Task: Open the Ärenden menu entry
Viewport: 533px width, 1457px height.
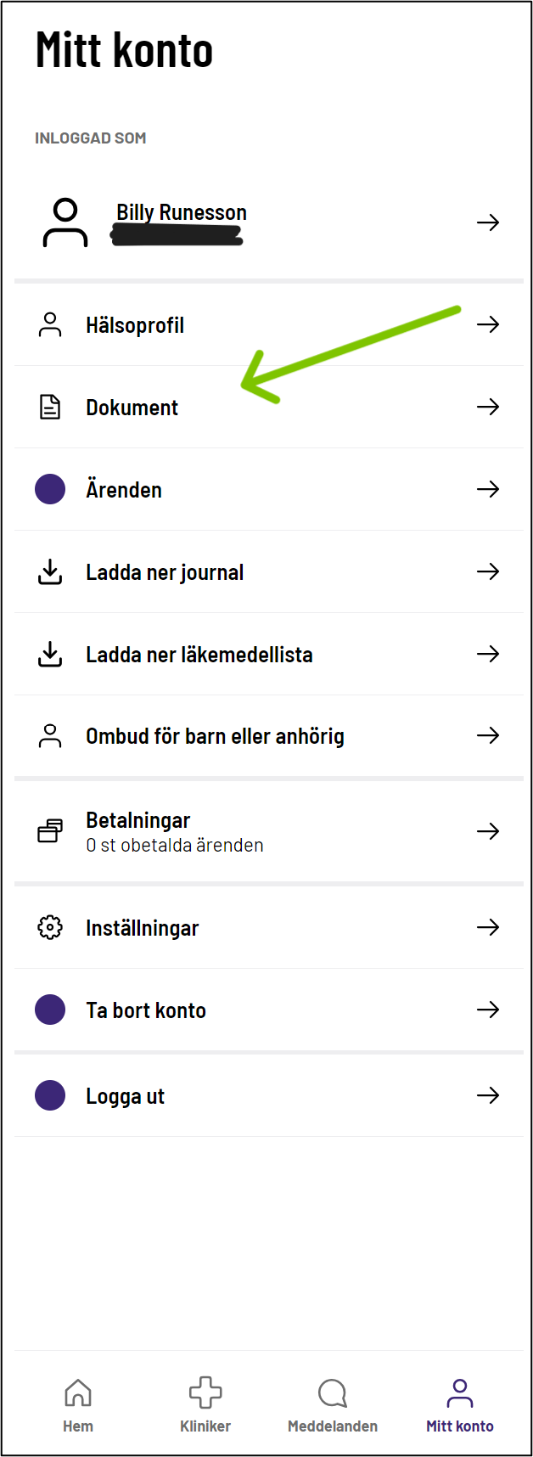Action: [x=124, y=490]
